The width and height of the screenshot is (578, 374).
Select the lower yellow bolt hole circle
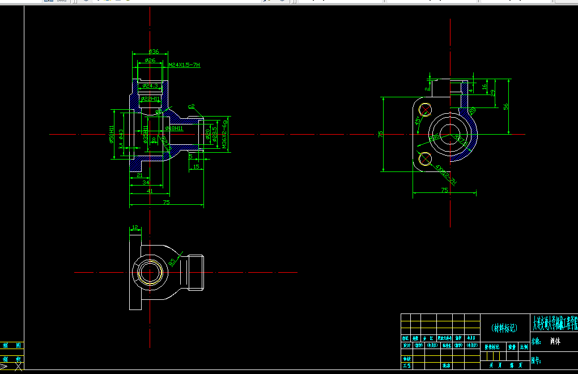coord(425,158)
